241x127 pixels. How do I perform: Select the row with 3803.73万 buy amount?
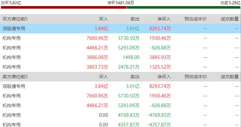[120, 67]
